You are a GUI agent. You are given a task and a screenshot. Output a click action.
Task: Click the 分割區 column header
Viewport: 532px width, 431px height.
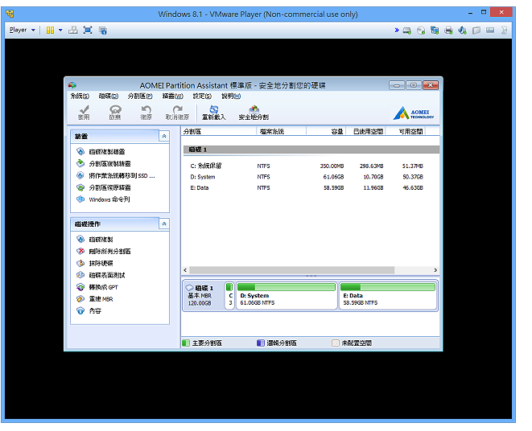point(219,132)
